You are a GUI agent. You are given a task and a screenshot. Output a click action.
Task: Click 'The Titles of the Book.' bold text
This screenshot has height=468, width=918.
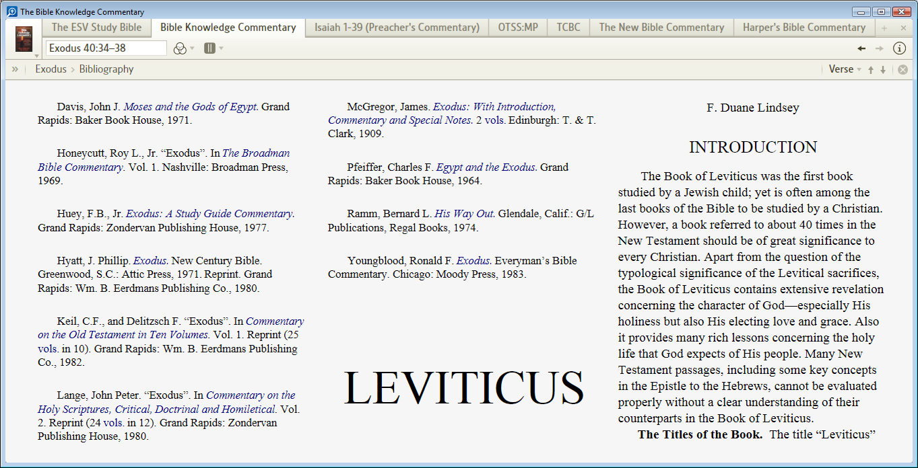(x=700, y=434)
